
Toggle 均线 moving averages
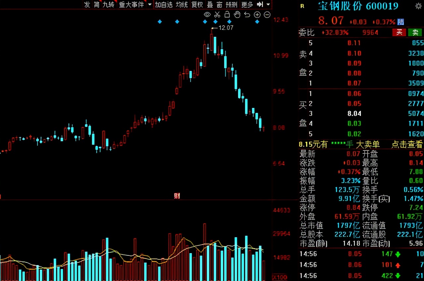tap(182, 5)
